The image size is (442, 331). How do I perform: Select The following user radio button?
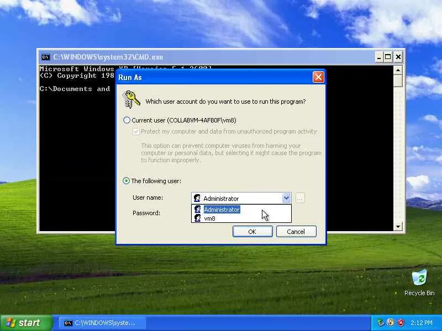(x=126, y=181)
